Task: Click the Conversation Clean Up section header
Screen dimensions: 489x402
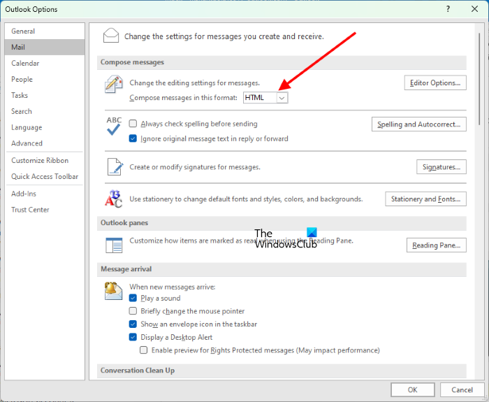Action: coord(282,371)
